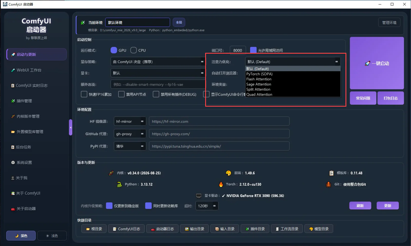
Task: Open the 输出目录 output folder shortcut
Action: (x=194, y=229)
